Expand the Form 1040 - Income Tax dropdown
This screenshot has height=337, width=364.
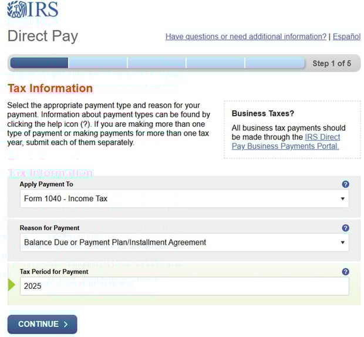pyautogui.click(x=184, y=199)
